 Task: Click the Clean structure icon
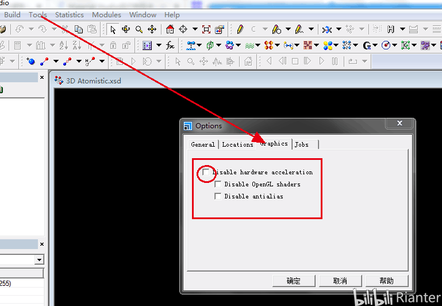tap(327, 29)
